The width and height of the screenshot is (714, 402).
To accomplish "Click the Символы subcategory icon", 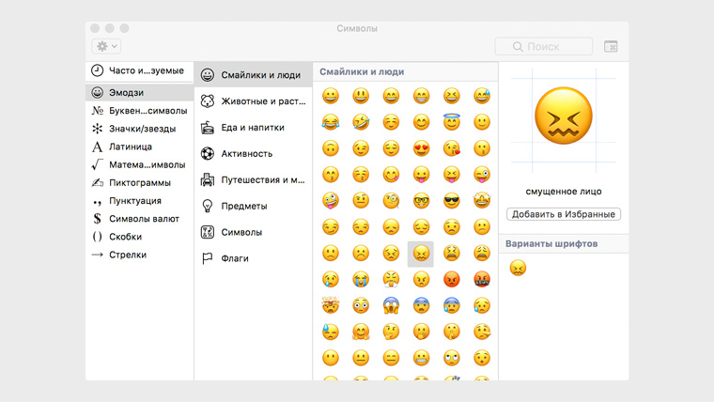I will click(x=208, y=232).
